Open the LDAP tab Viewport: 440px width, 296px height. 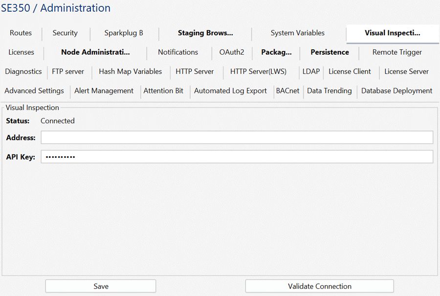[311, 72]
